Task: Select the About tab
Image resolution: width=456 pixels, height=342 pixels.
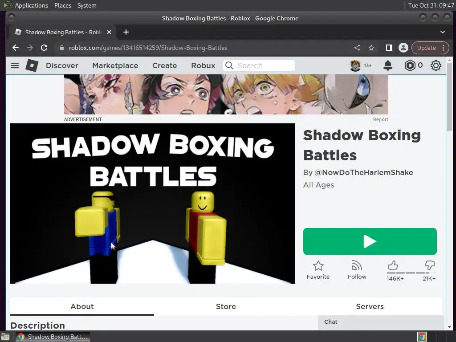Action: pyautogui.click(x=82, y=306)
